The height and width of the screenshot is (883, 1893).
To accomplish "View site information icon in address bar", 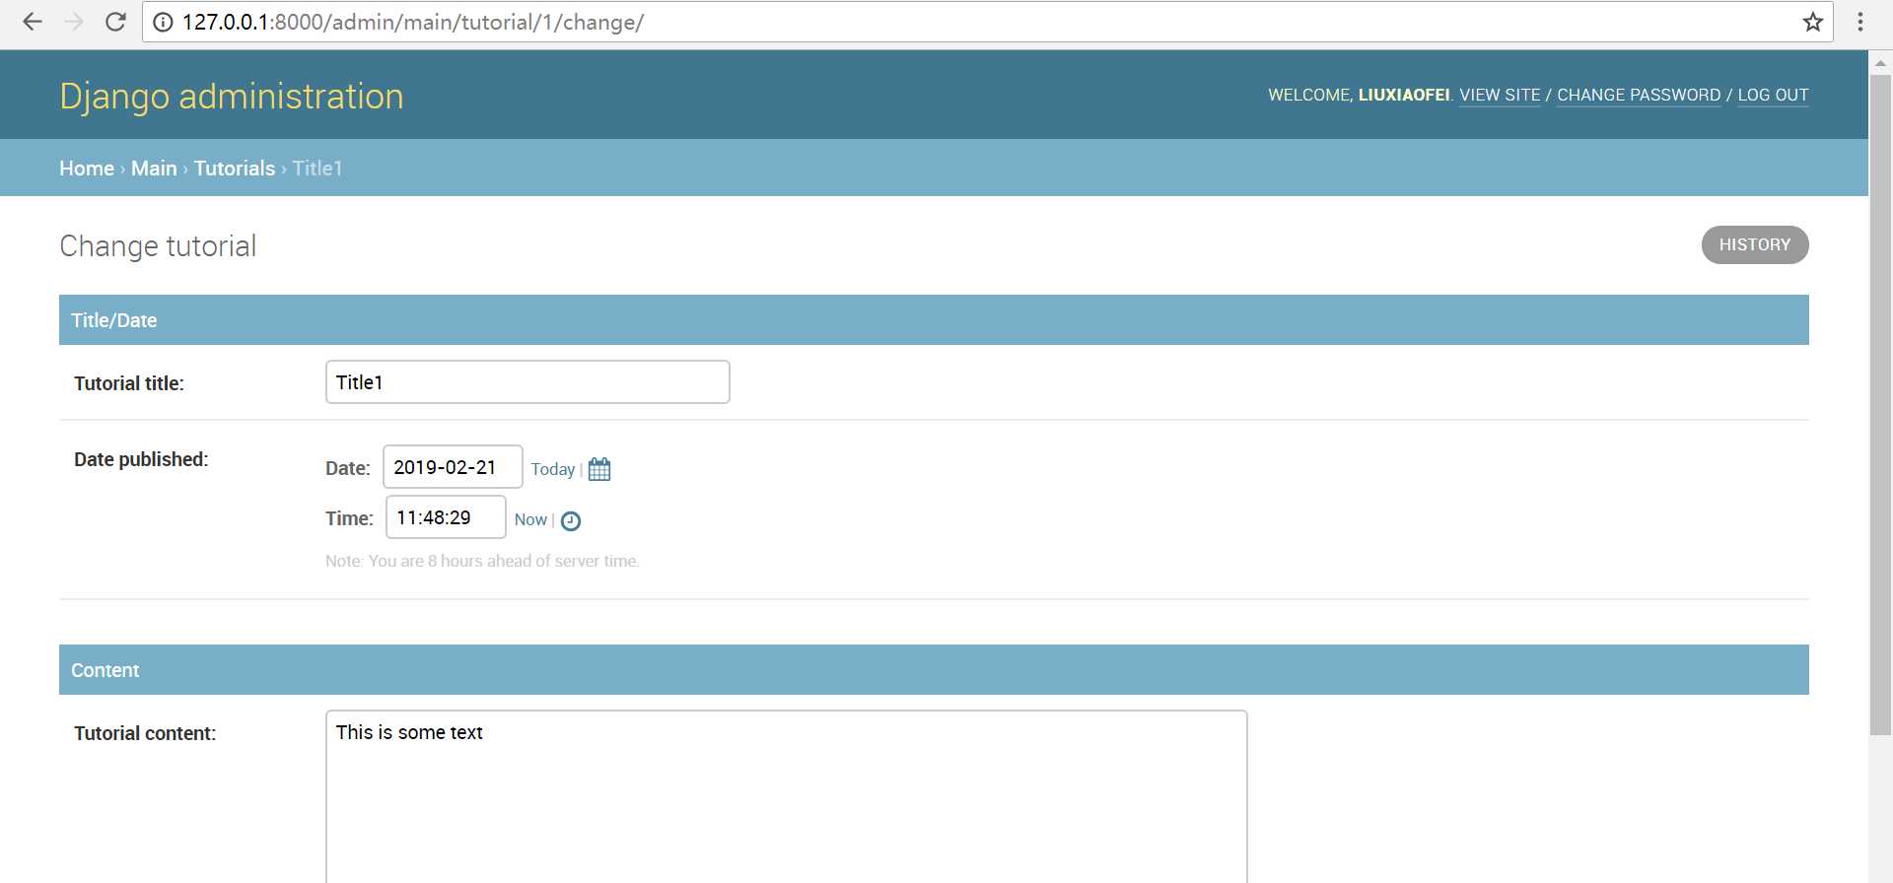I will 164,22.
